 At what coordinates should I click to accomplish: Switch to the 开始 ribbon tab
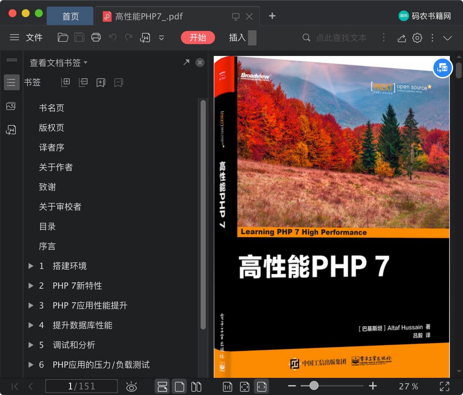click(x=198, y=38)
